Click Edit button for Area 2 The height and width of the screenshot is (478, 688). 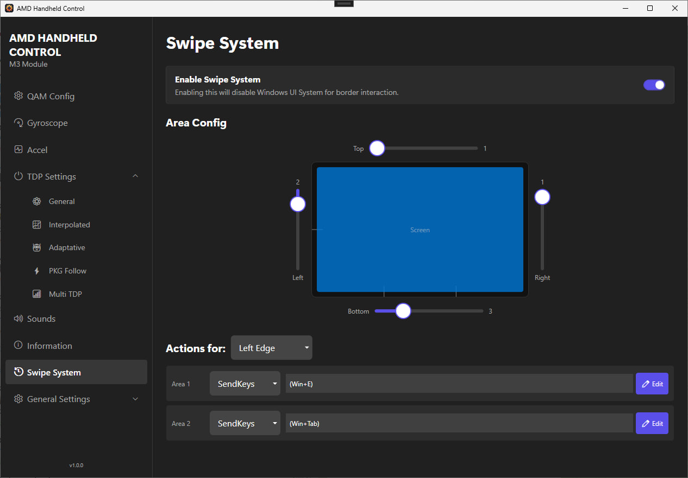pyautogui.click(x=652, y=423)
